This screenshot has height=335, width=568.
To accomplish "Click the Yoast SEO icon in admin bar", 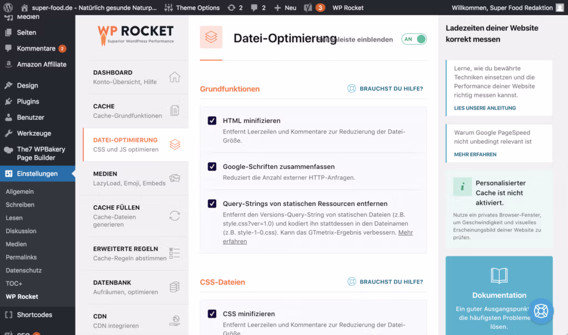I will click(x=308, y=8).
